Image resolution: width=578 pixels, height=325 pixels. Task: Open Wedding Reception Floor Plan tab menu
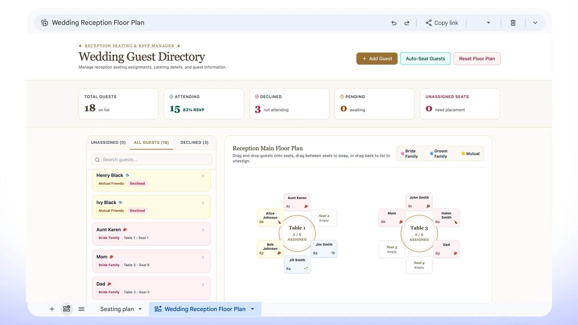click(x=253, y=309)
